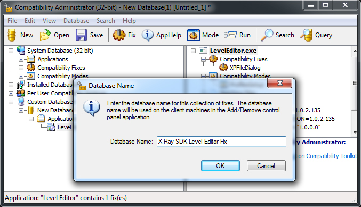Click the New database toolbar icon
The height and width of the screenshot is (207, 361).
tap(12, 35)
